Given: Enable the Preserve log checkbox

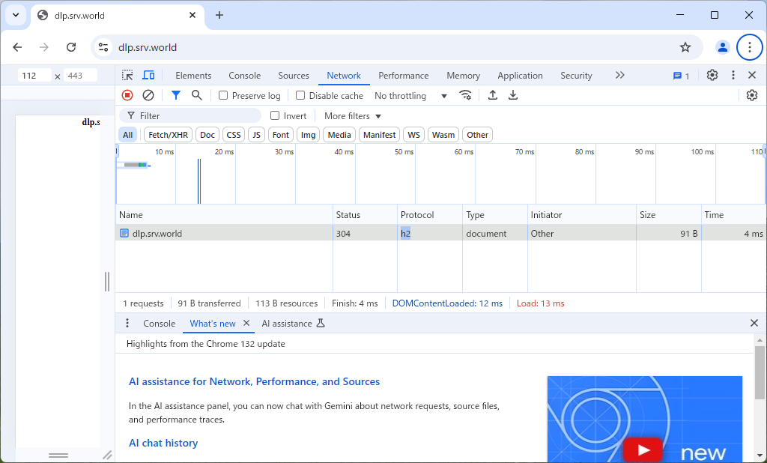Looking at the screenshot, I should click(x=223, y=95).
